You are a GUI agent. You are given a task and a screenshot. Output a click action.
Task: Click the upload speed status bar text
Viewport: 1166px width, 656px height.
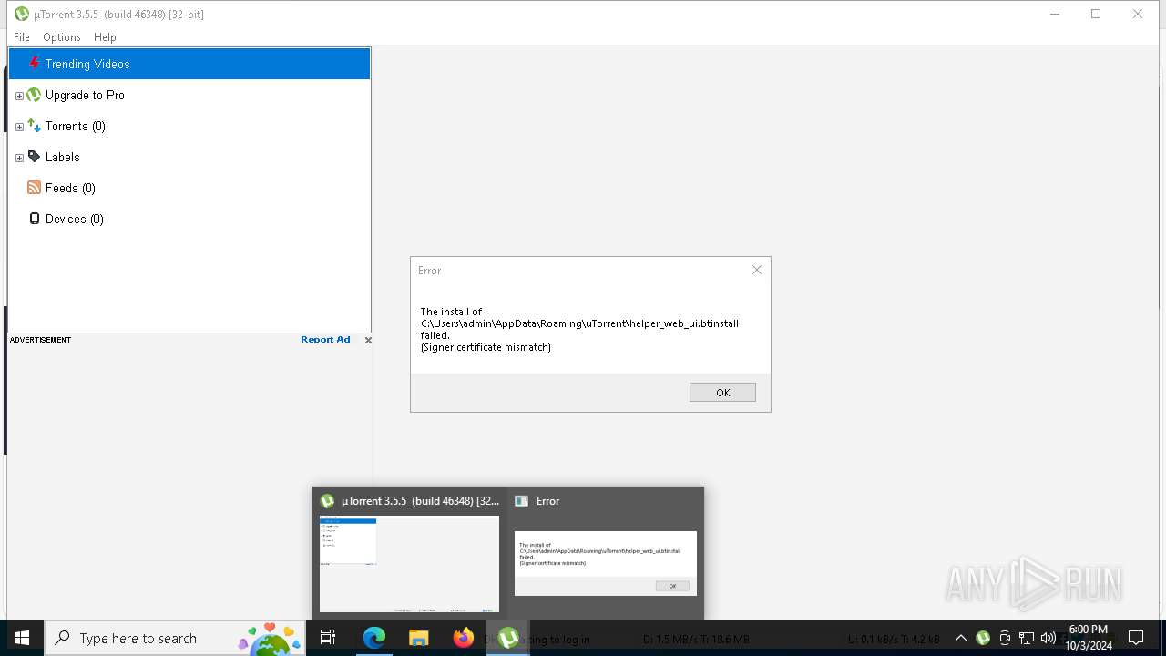894,640
